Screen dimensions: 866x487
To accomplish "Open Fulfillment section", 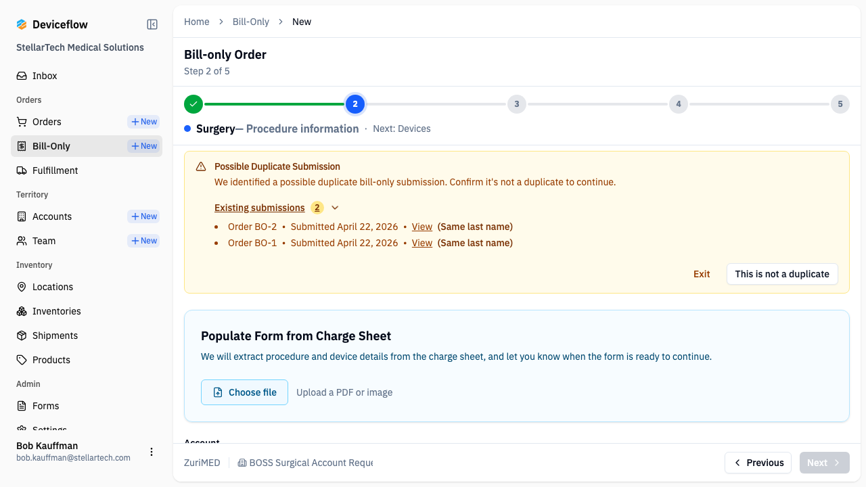I will coord(87,170).
